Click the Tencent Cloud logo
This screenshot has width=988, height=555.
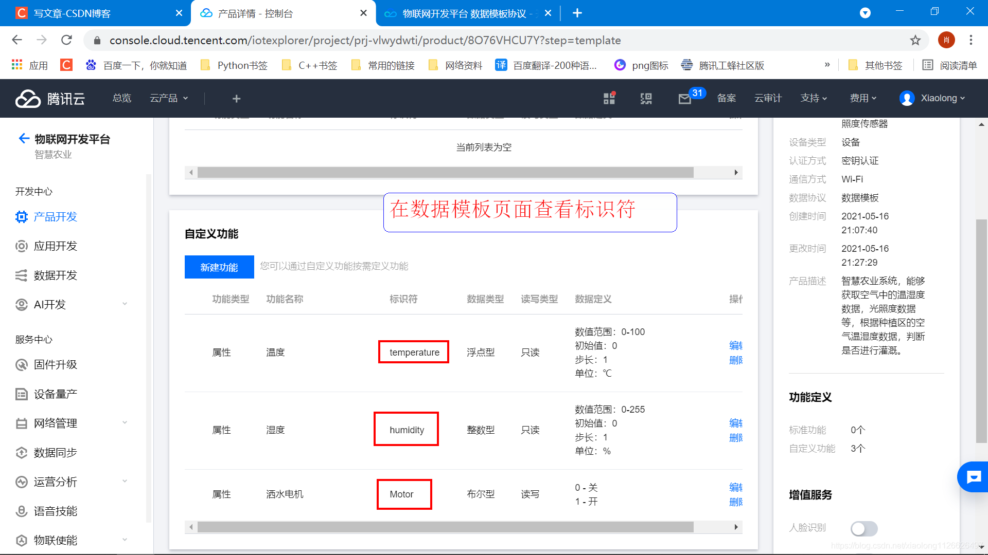tap(50, 98)
